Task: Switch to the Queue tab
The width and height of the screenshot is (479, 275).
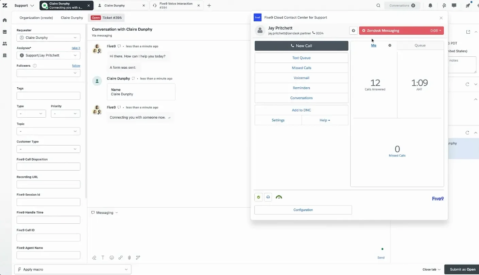Action: pos(420,46)
